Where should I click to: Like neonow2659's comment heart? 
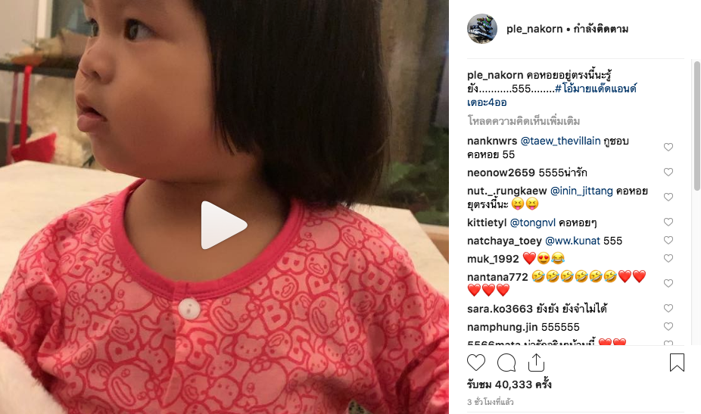tap(668, 172)
